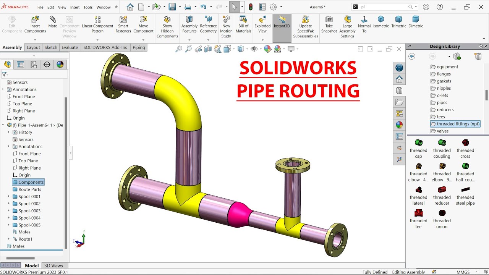Click Update SpeedPak Subassemblies
The image size is (489, 275).
click(x=306, y=27)
